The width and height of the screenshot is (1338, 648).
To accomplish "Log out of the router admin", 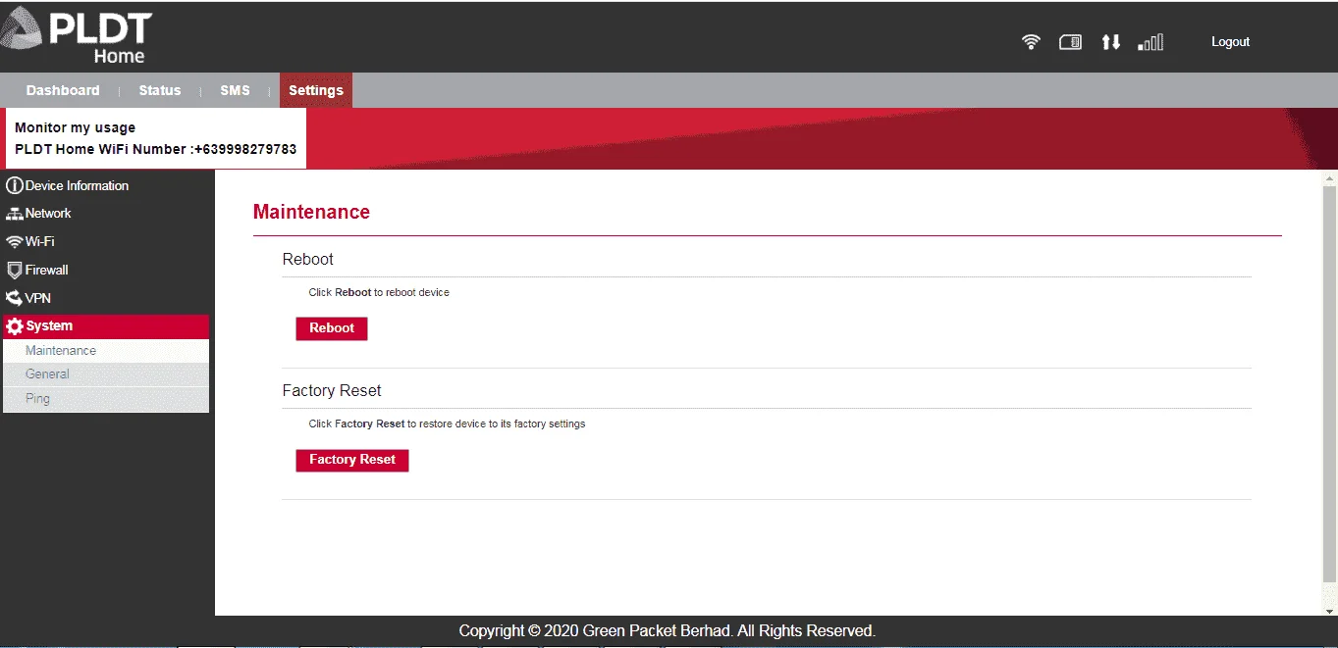I will [x=1230, y=42].
